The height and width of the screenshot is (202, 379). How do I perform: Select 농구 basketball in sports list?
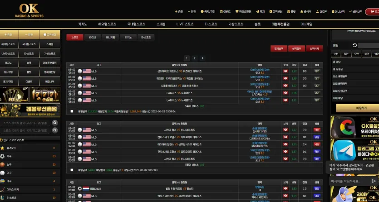tap(30, 165)
